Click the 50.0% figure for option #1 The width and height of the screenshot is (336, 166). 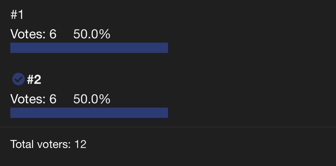pyautogui.click(x=92, y=34)
